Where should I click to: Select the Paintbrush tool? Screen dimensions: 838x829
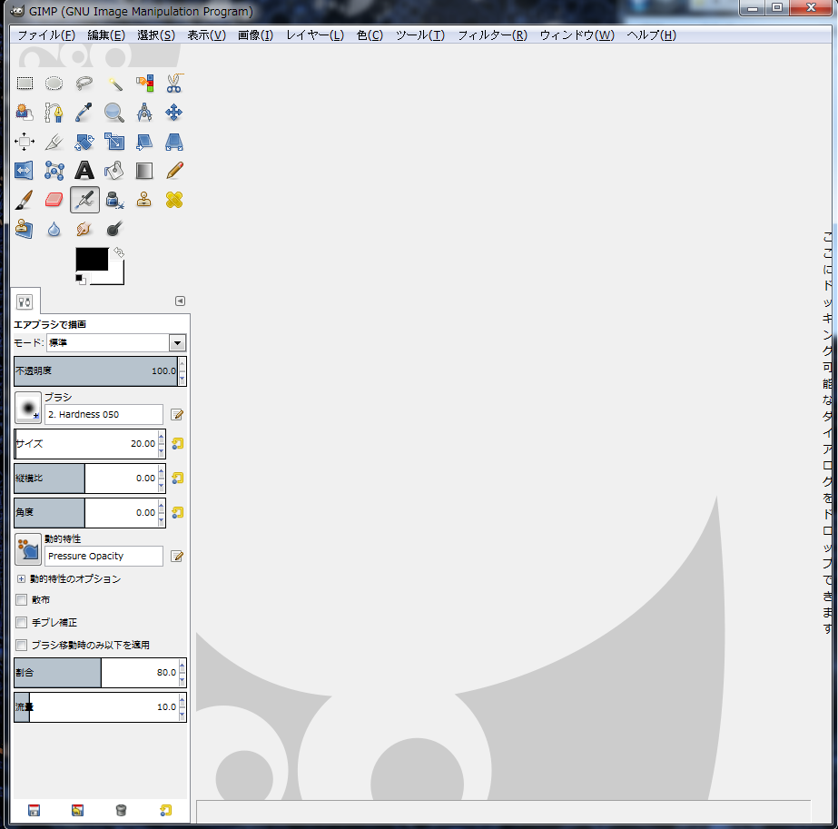tap(25, 200)
